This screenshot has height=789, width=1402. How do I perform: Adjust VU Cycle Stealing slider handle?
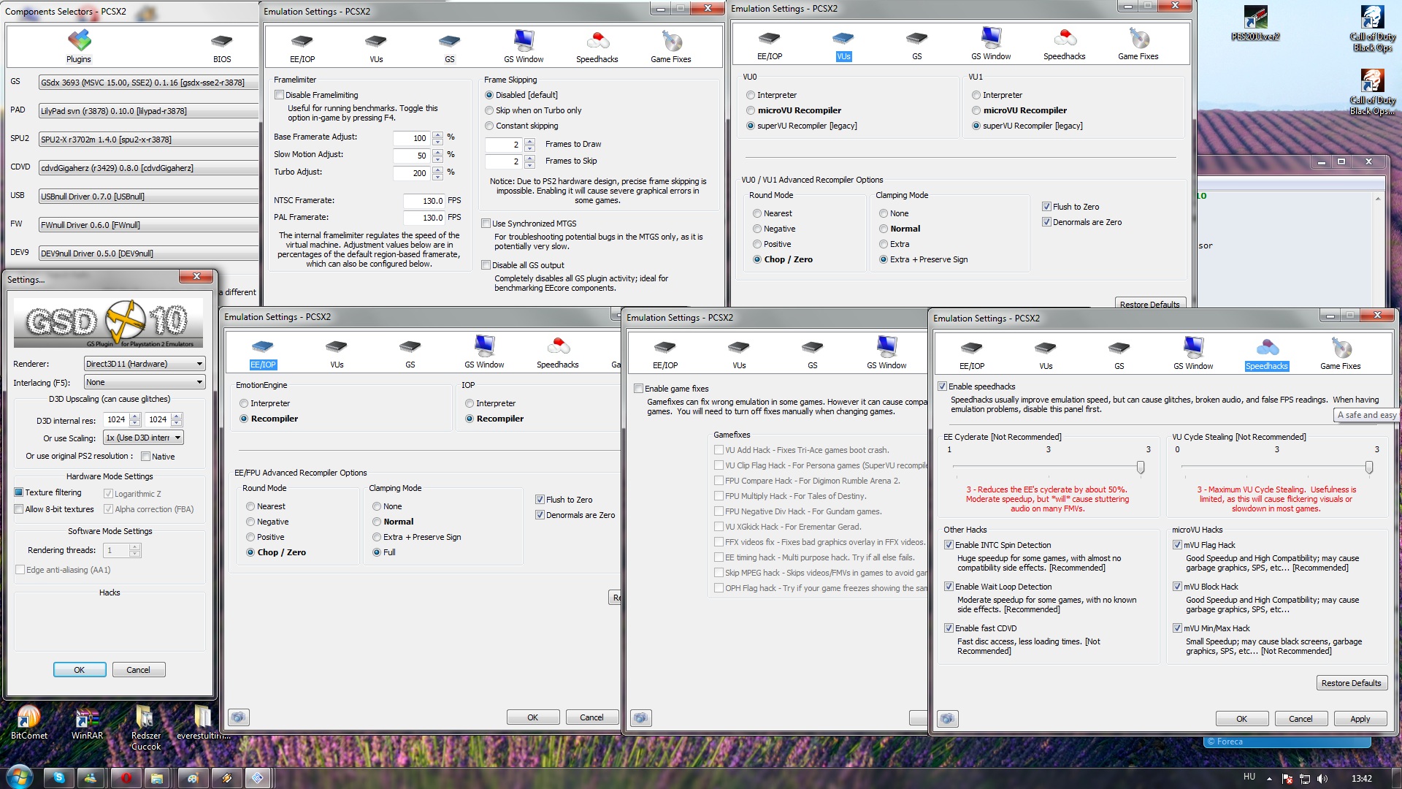coord(1368,468)
